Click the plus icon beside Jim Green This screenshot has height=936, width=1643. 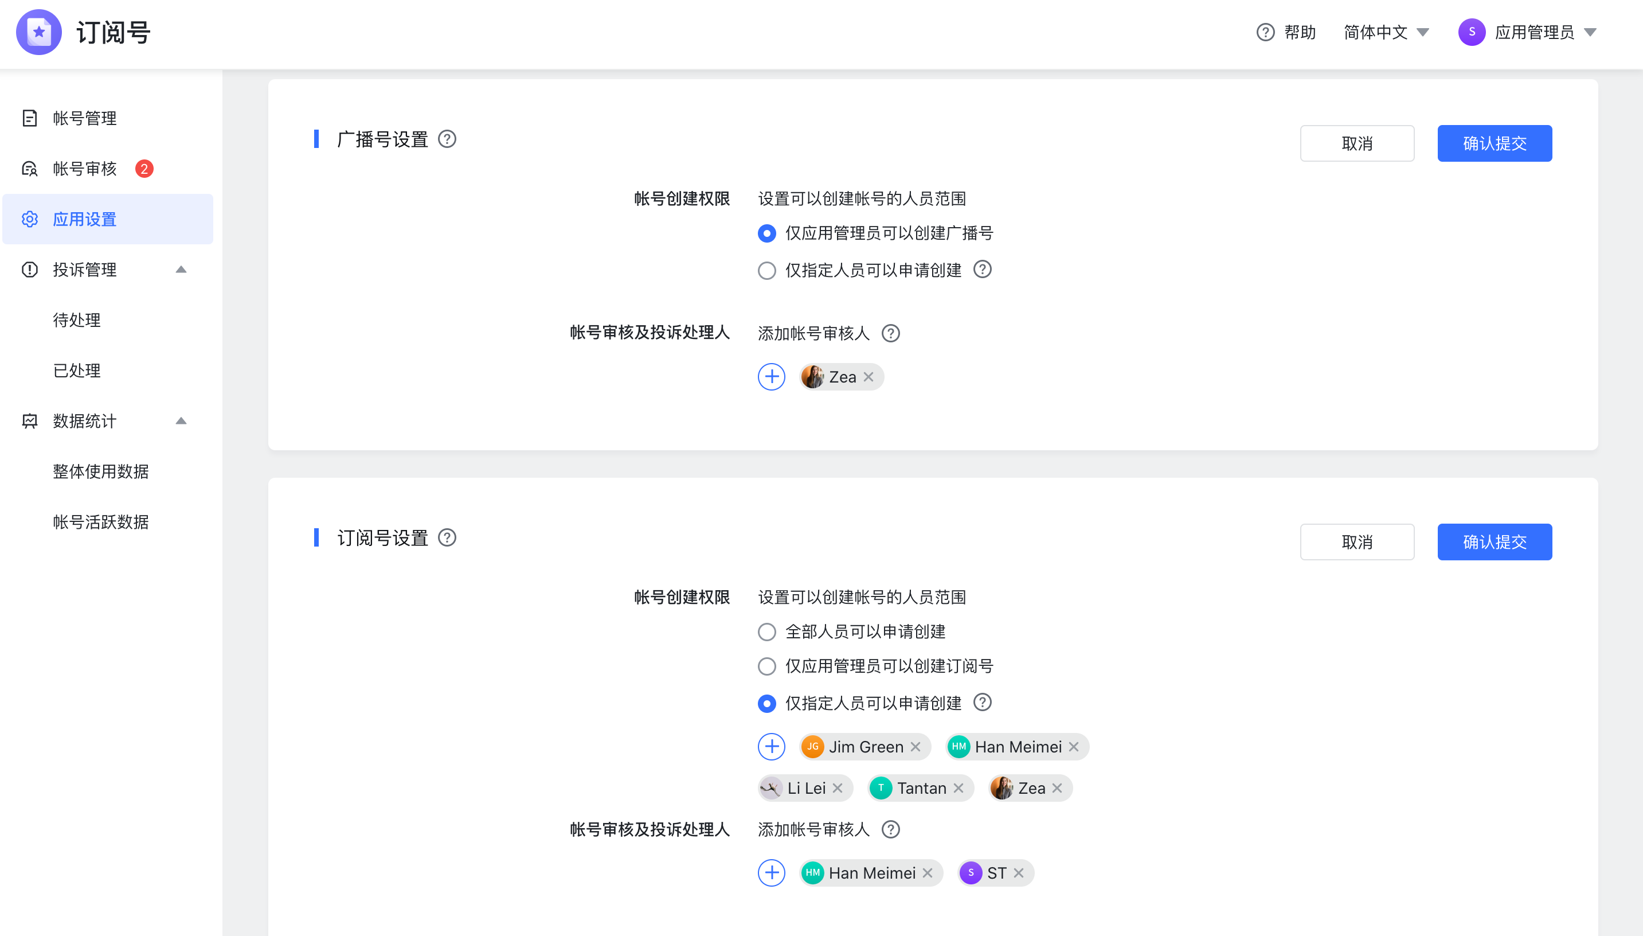click(x=771, y=746)
